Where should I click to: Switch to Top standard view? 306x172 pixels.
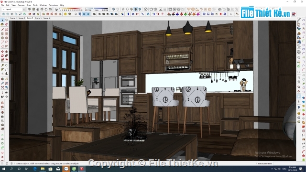(33, 9)
